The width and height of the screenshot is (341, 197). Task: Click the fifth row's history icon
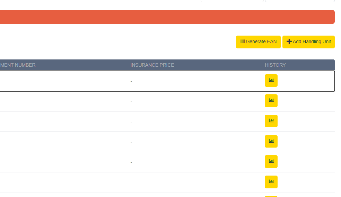(x=271, y=161)
